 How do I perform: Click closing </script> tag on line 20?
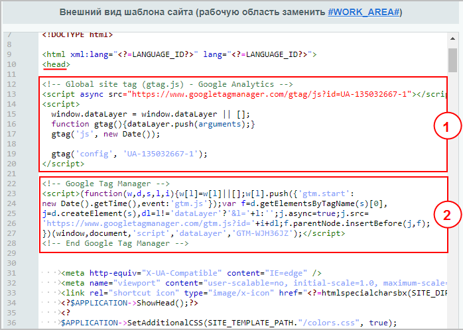pos(63,164)
